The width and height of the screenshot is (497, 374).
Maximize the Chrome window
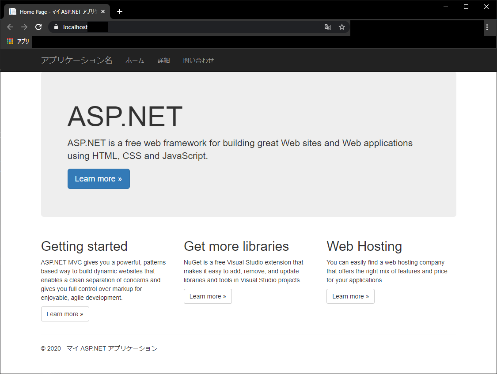coord(466,7)
